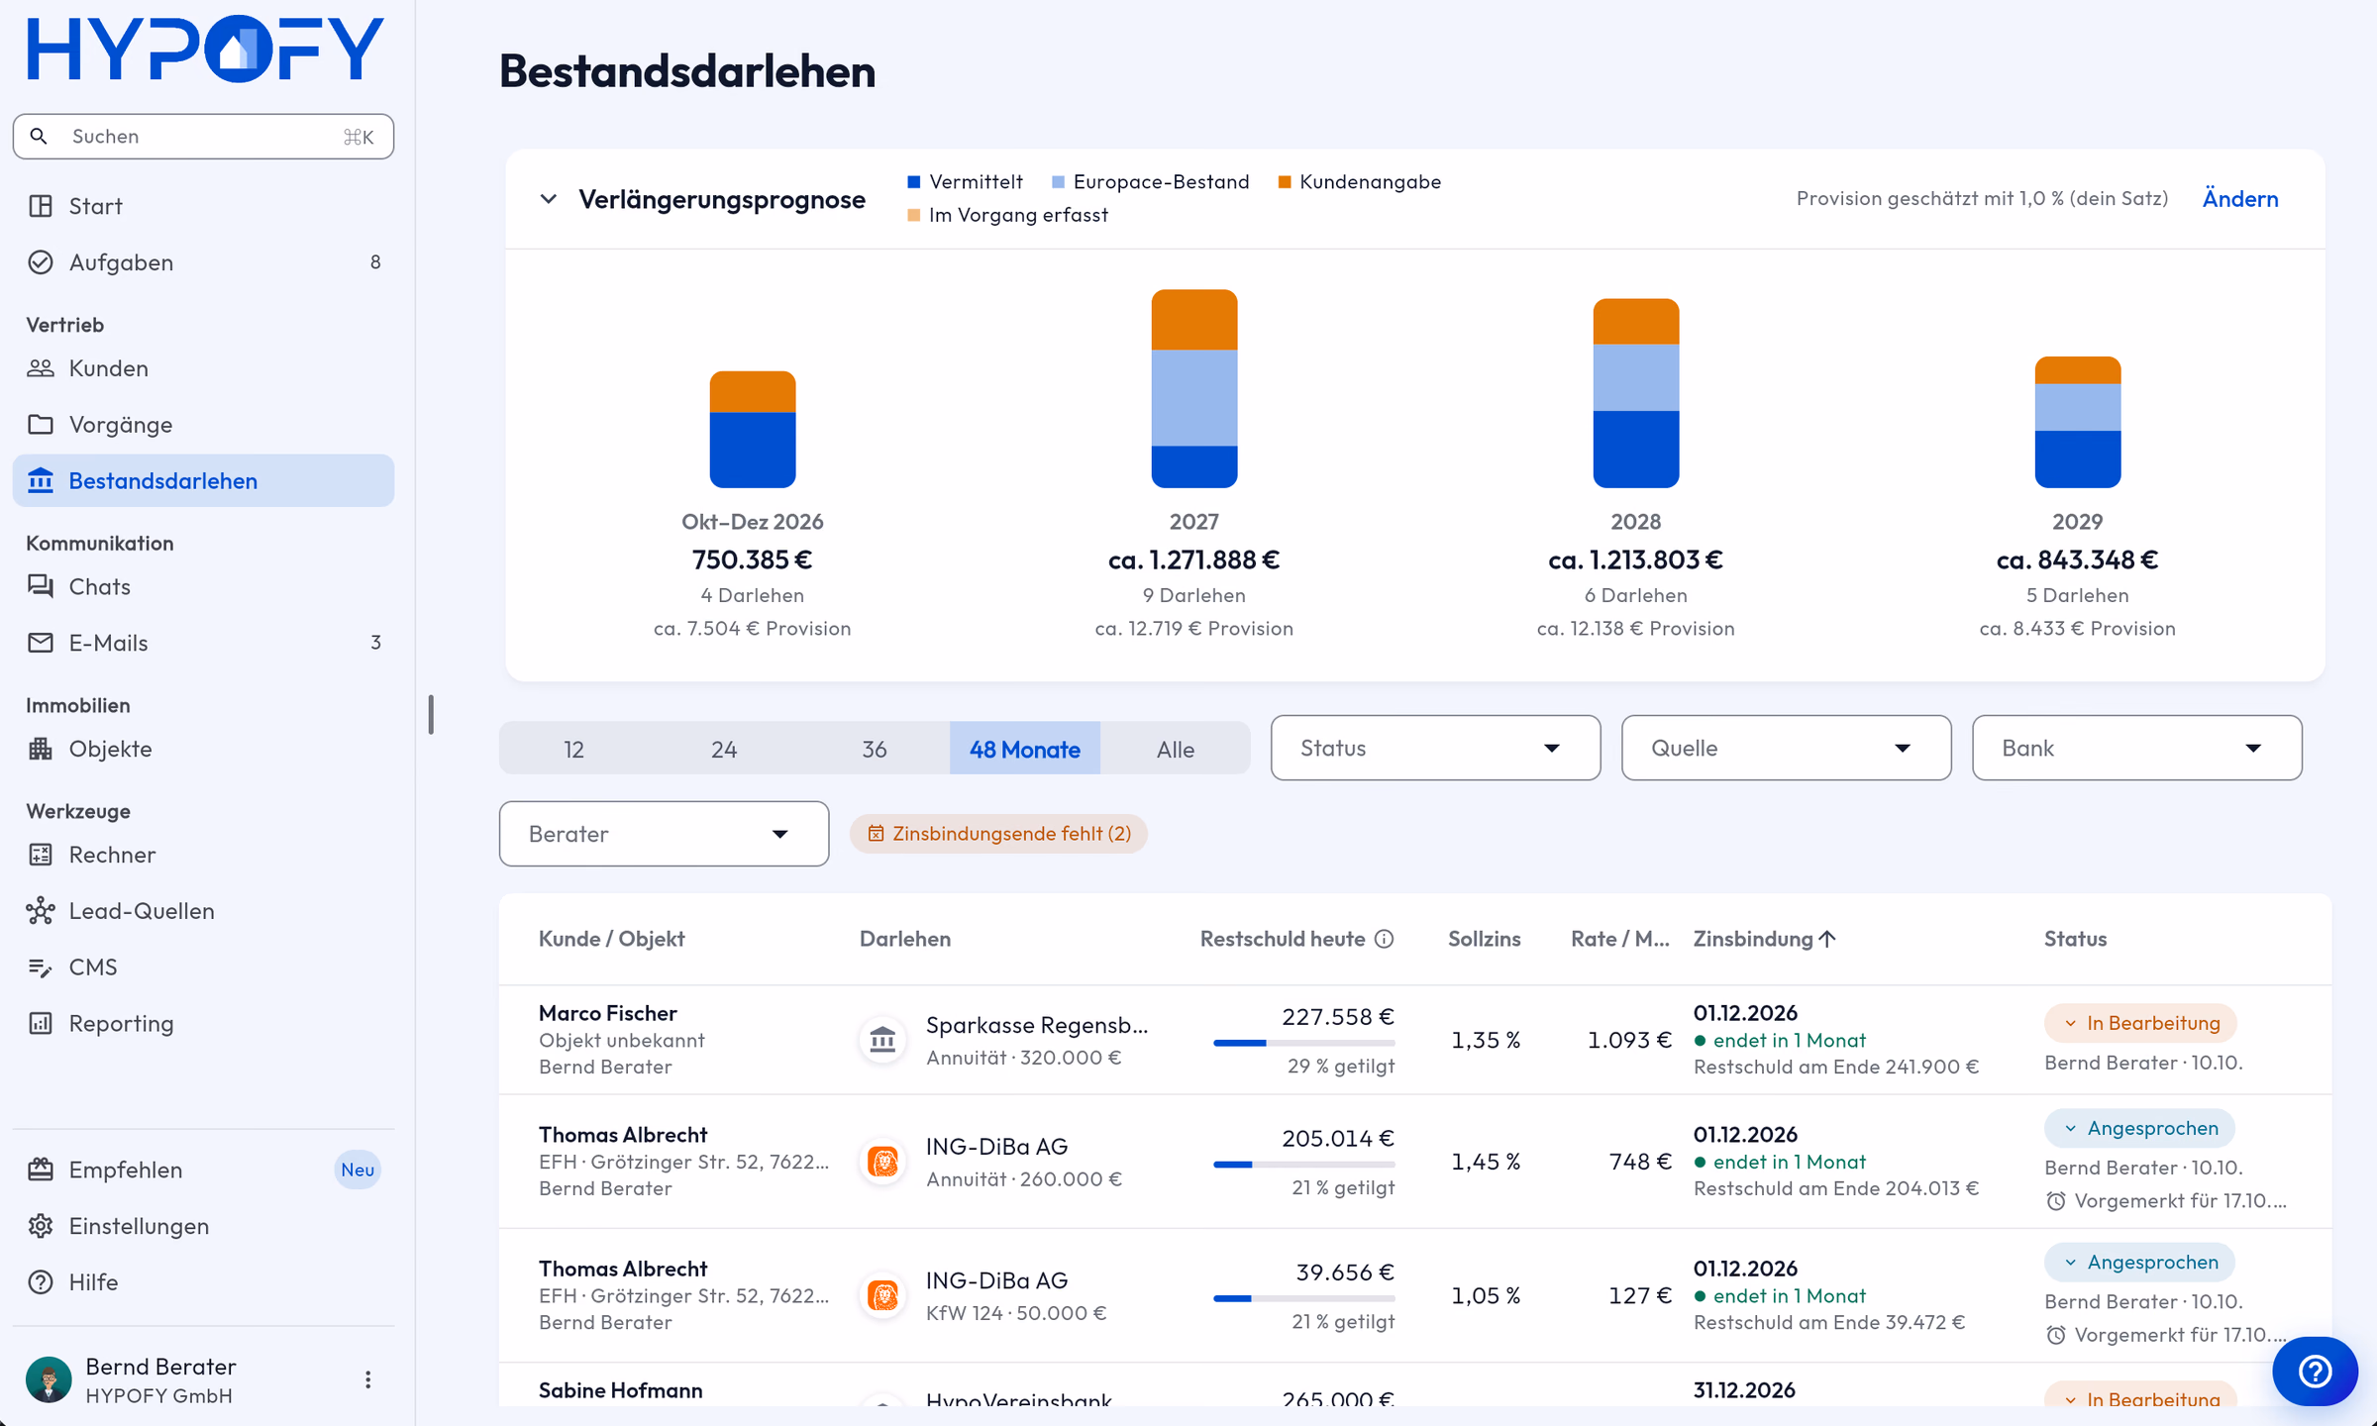
Task: Sort by Zinsbindung column header
Action: coord(1764,939)
